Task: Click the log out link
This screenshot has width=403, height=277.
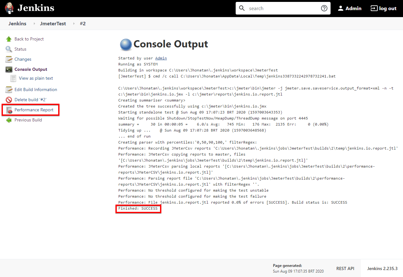Action: tap(383, 9)
